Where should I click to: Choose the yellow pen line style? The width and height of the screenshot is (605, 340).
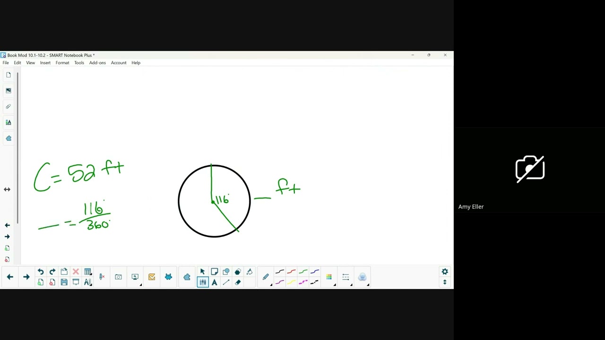[x=291, y=282]
